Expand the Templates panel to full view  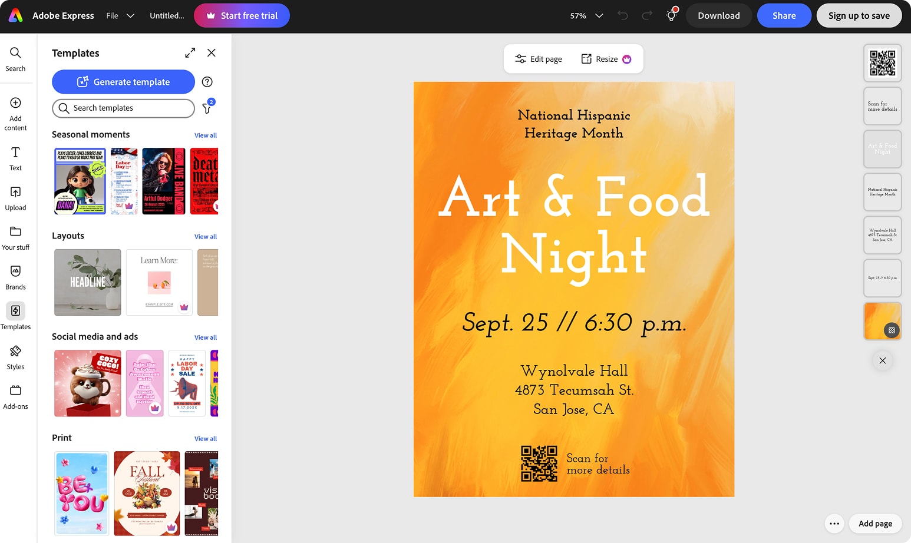(190, 53)
